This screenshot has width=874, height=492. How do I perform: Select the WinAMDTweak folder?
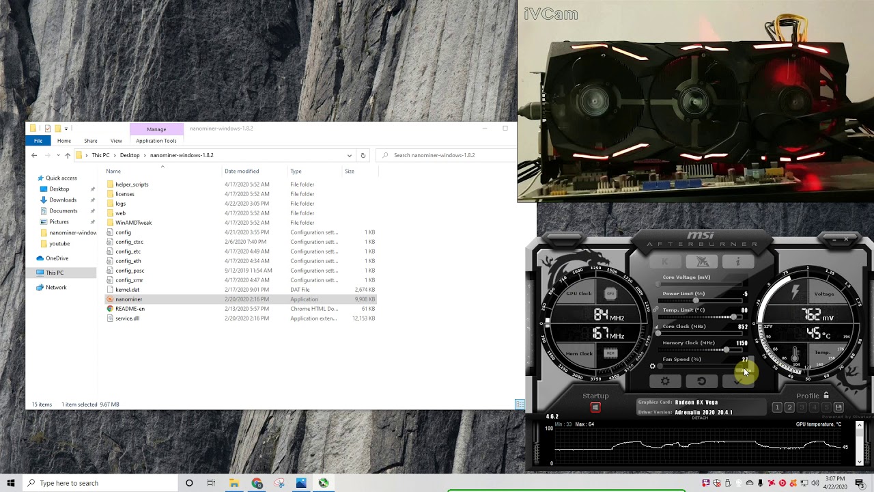(x=133, y=223)
